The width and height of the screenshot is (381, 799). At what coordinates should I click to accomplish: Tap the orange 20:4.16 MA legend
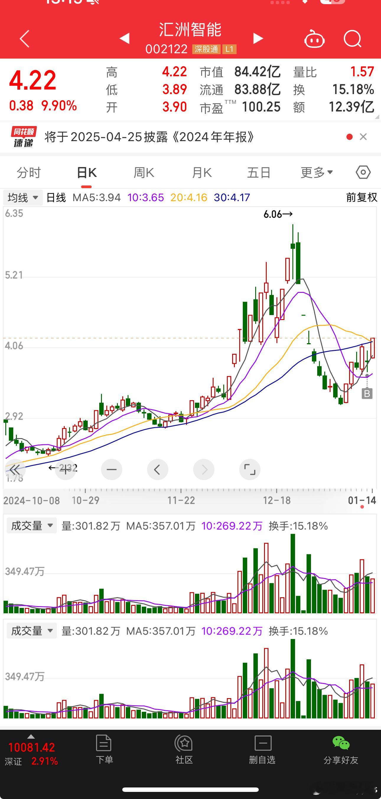tap(189, 198)
